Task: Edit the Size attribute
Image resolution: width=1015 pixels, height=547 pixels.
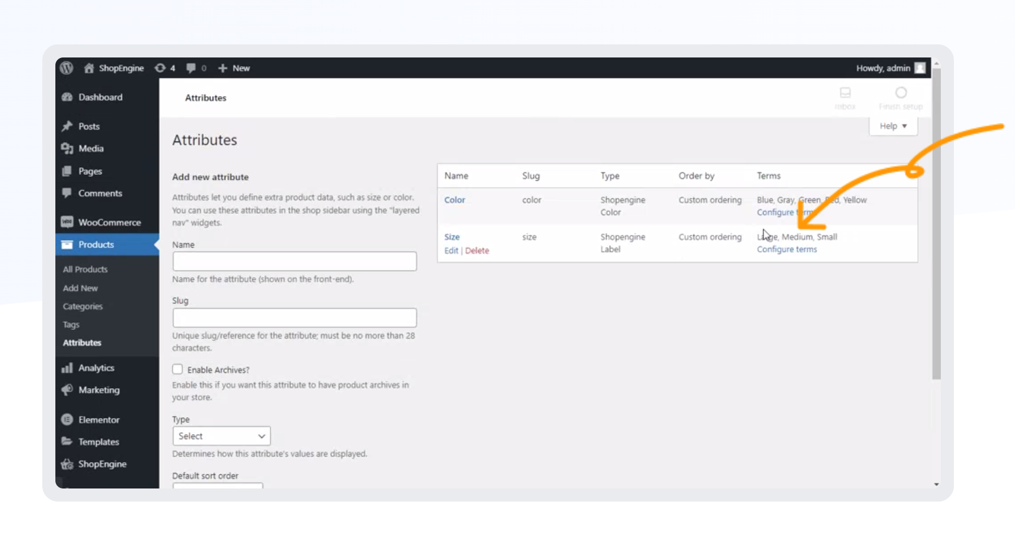Action: 451,250
